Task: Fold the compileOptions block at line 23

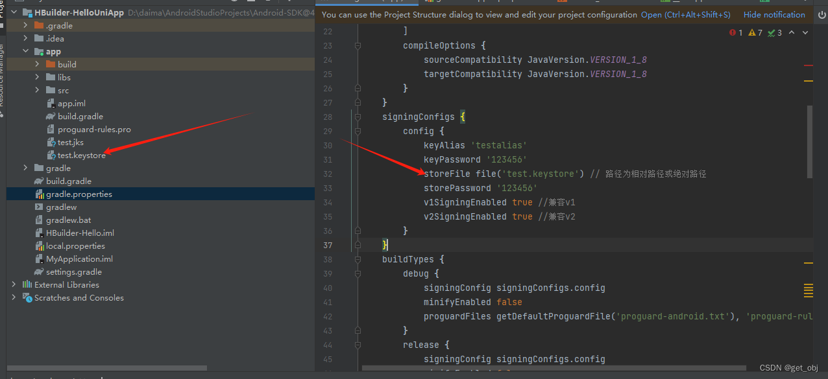Action: (x=357, y=45)
